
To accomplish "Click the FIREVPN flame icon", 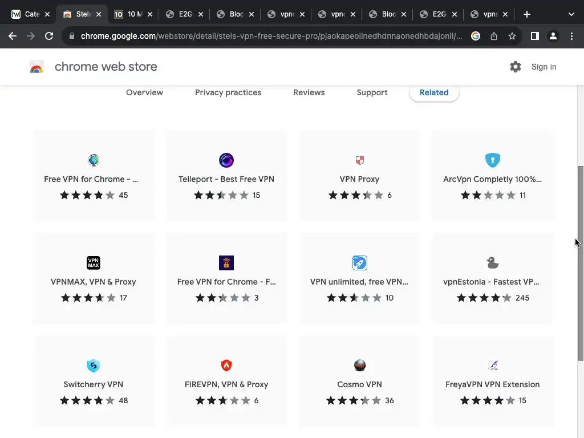I will coord(226,366).
